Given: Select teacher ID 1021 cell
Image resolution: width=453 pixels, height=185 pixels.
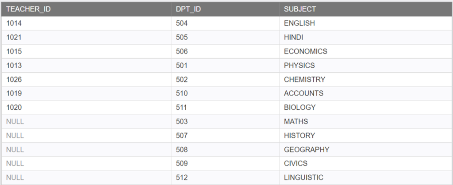Looking at the screenshot, I should coord(86,37).
